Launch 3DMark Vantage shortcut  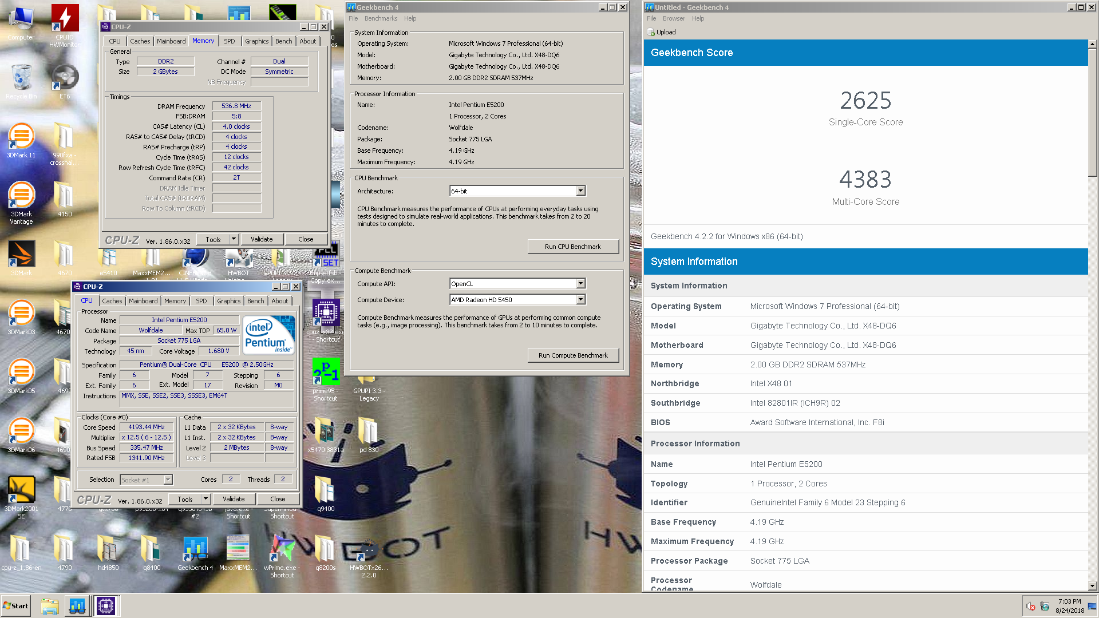[21, 203]
